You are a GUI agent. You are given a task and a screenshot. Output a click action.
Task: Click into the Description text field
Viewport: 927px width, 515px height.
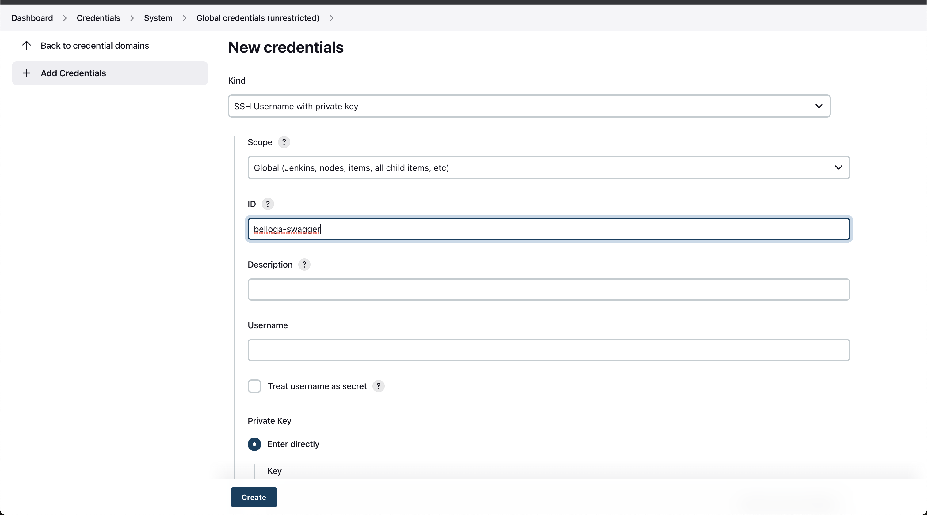tap(549, 290)
